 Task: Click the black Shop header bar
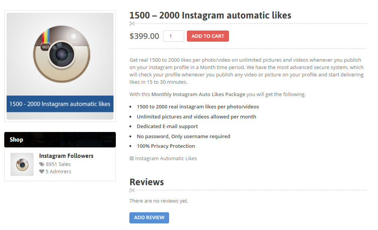pos(60,140)
